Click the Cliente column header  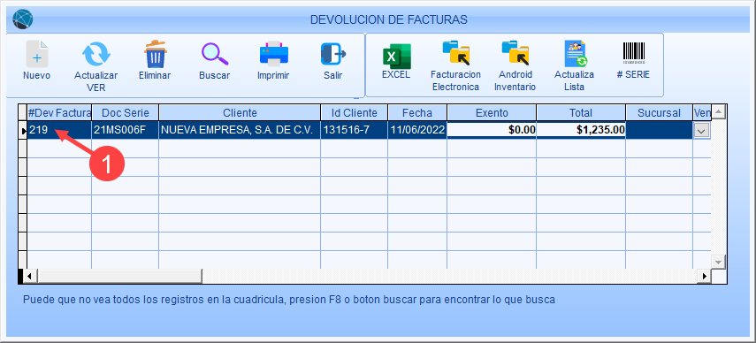[x=240, y=113]
